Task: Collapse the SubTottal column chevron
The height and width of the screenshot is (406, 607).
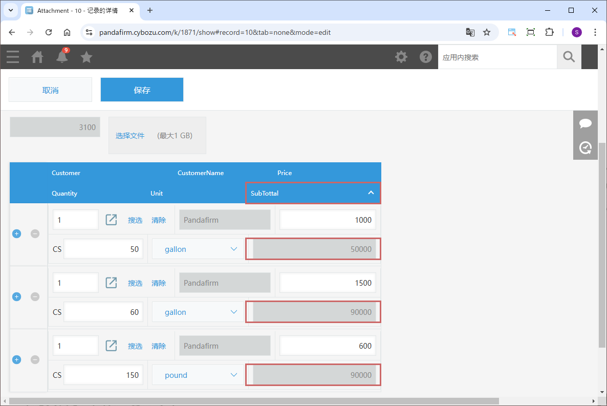Action: (x=371, y=193)
